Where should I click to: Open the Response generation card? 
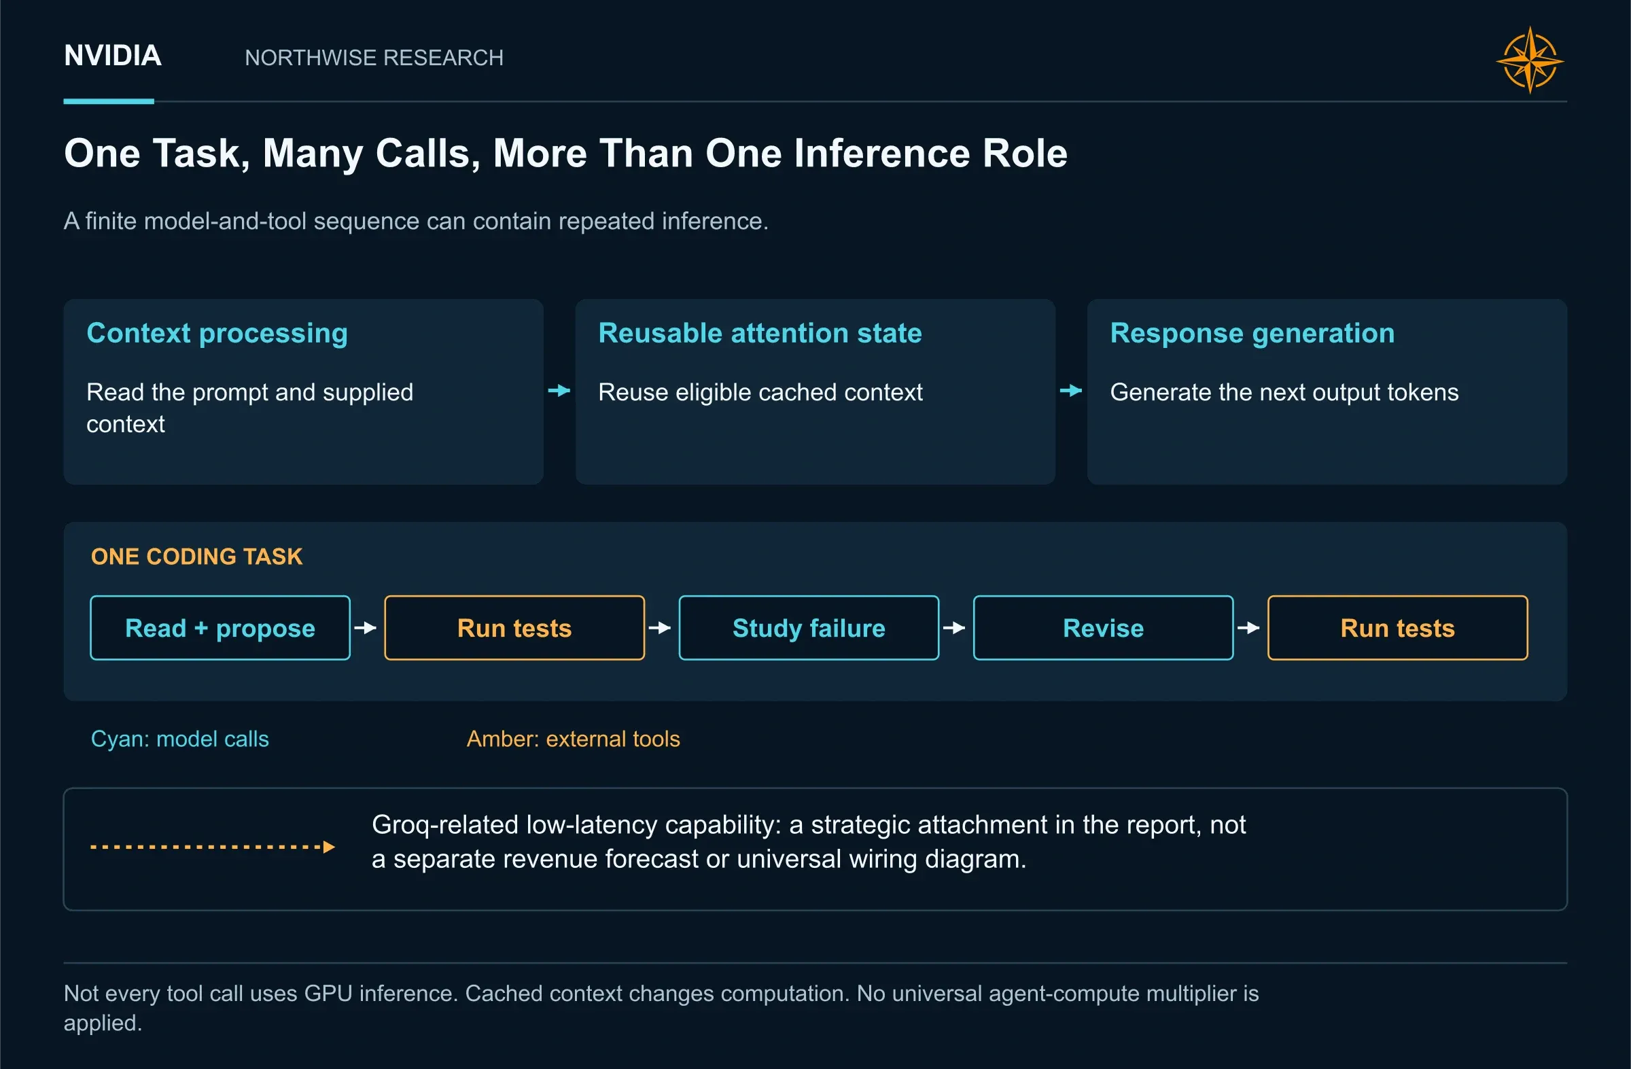[1327, 391]
